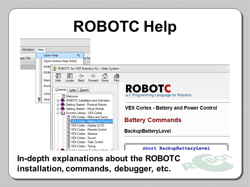This screenshot has width=250, height=187.
Task: Switch to the Contents tab
Action: 61,90
